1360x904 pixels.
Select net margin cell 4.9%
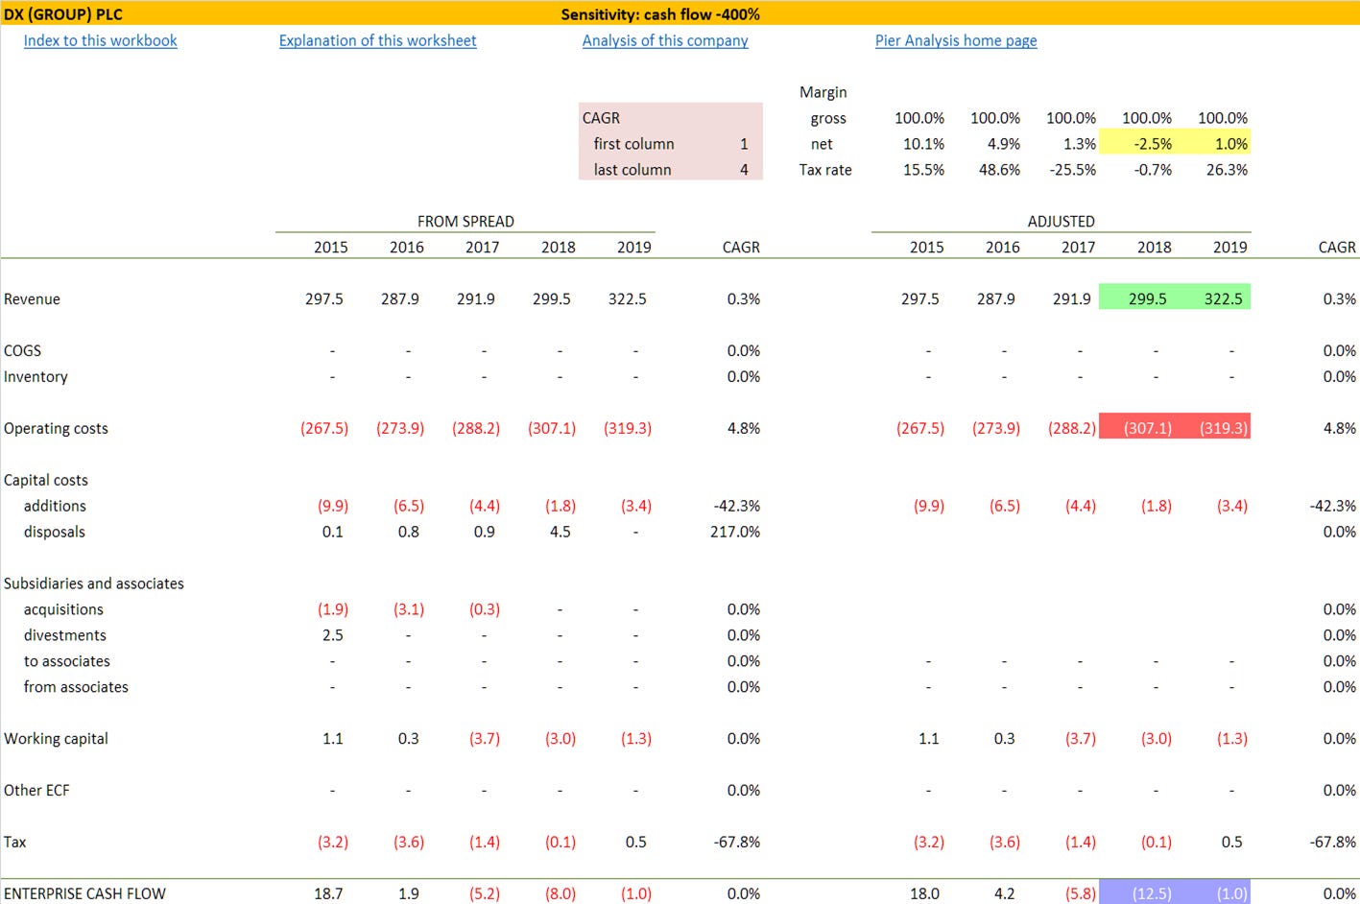click(1004, 144)
